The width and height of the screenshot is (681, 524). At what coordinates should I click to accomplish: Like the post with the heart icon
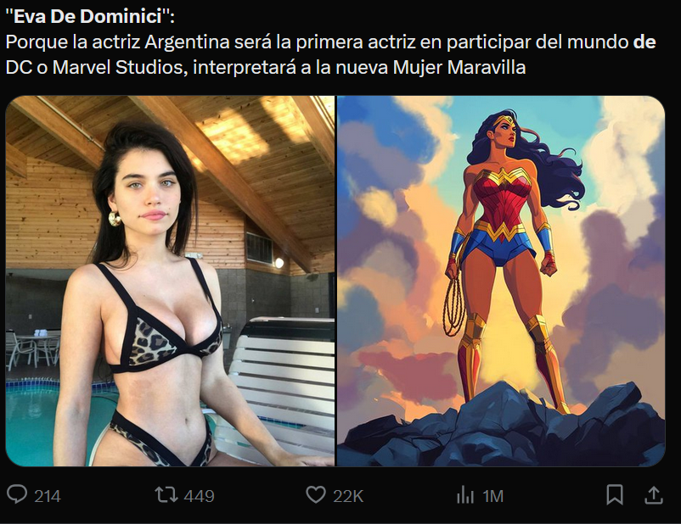click(316, 495)
